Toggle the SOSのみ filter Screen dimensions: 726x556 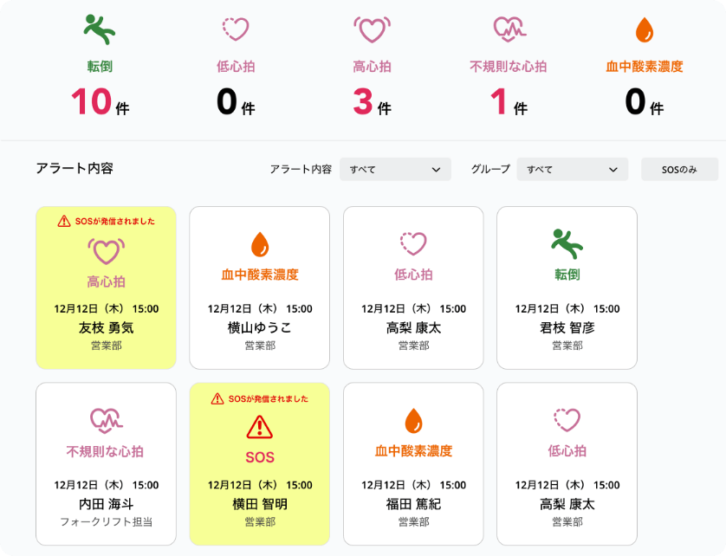click(679, 170)
